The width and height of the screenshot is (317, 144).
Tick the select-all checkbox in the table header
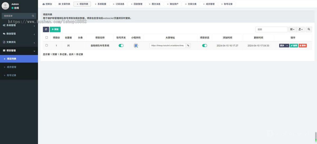click(x=47, y=38)
